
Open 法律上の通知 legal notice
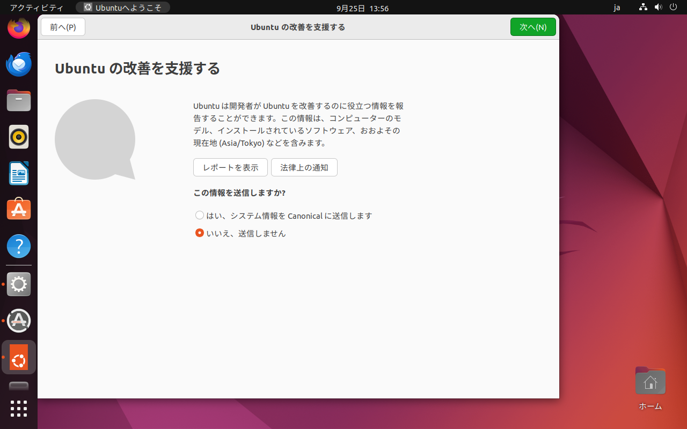coord(304,167)
